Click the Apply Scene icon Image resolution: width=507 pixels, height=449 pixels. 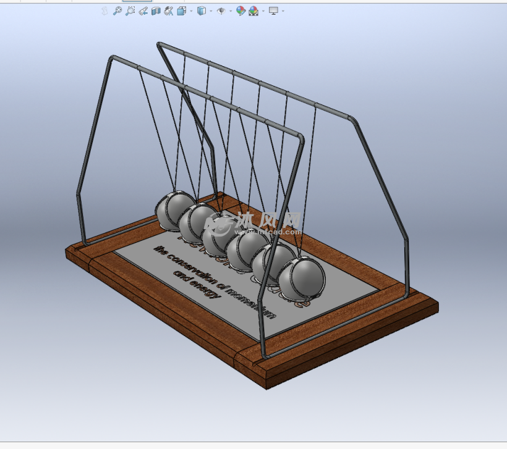pos(253,11)
